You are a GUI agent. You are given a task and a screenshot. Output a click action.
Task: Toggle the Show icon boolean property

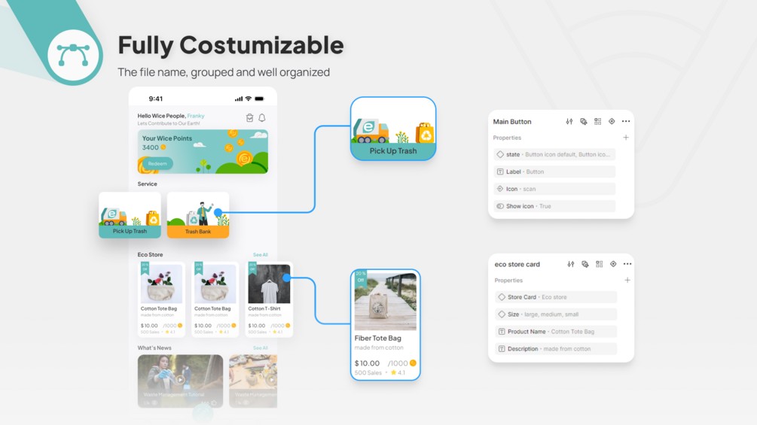point(554,206)
